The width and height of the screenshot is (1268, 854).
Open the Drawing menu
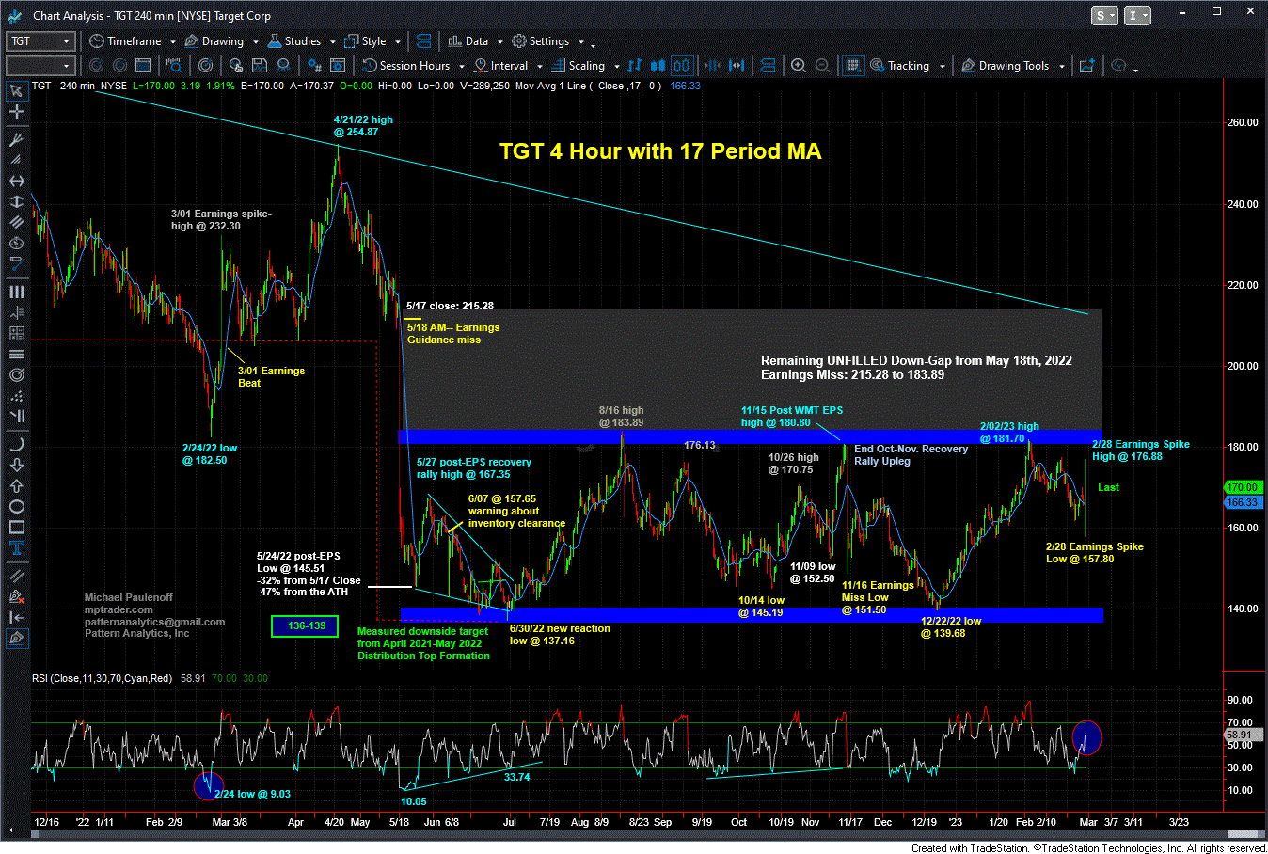click(x=214, y=41)
